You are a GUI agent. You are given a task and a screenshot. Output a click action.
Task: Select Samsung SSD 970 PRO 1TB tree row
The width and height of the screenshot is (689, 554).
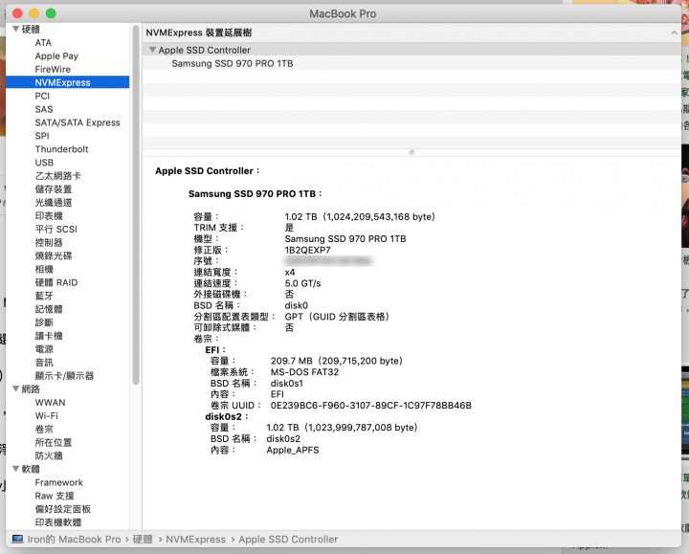(x=411, y=64)
